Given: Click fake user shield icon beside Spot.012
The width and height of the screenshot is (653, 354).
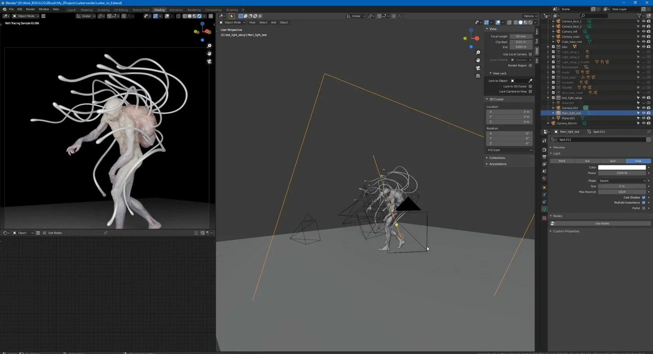Looking at the screenshot, I should 648,140.
